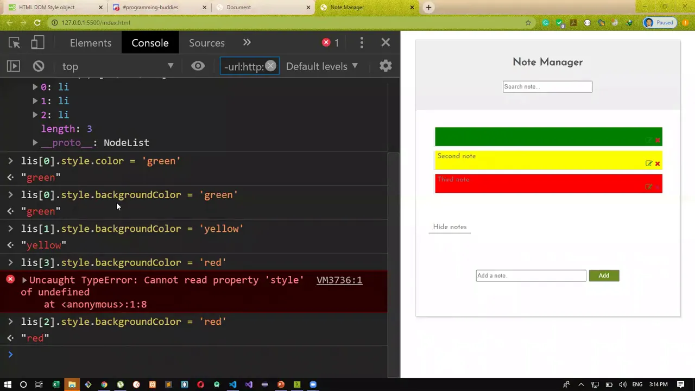The height and width of the screenshot is (391, 695).
Task: Click the yellow Second note item
Action: point(548,160)
